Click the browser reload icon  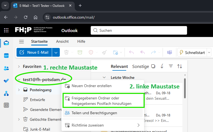(26, 17)
